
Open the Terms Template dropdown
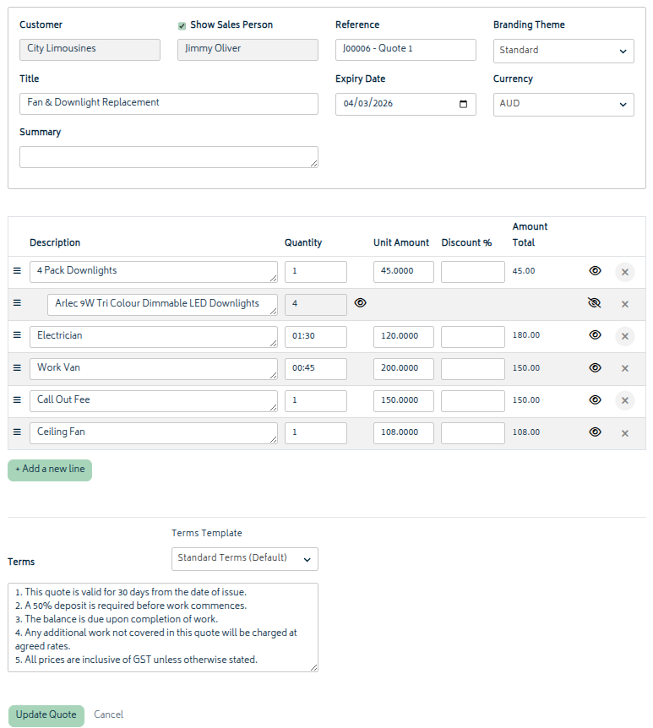point(245,558)
